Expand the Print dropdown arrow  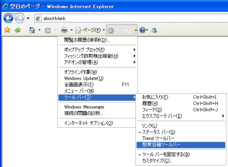coord(71,30)
